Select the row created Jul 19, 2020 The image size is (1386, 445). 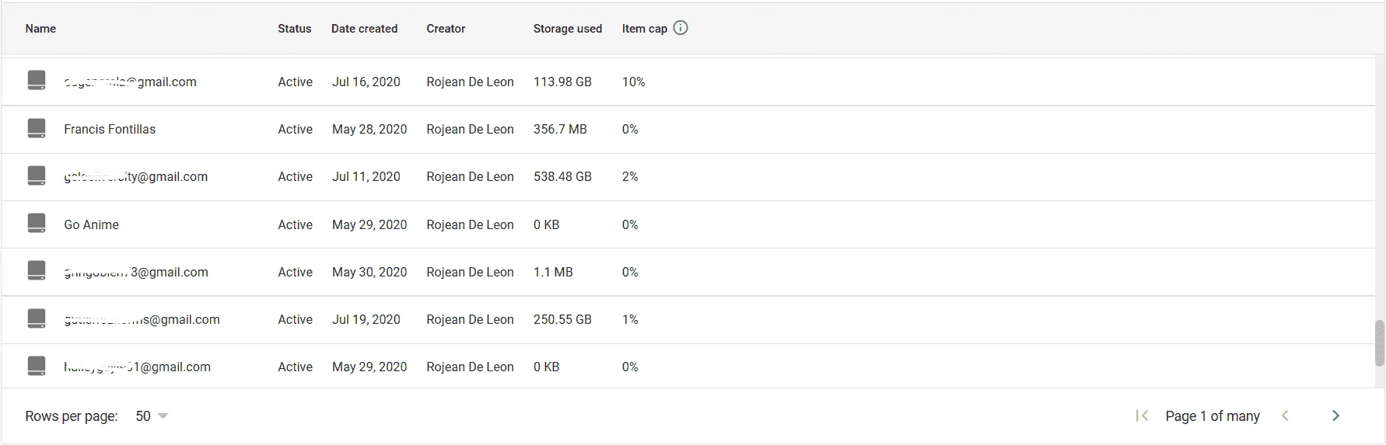(x=688, y=319)
